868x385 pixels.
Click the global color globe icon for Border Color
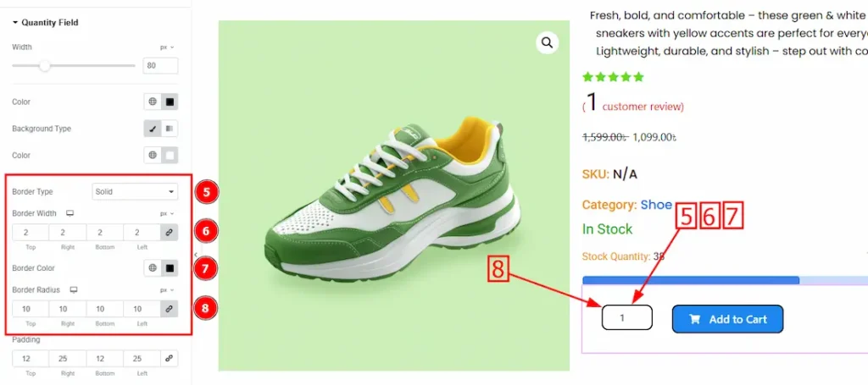pos(153,268)
